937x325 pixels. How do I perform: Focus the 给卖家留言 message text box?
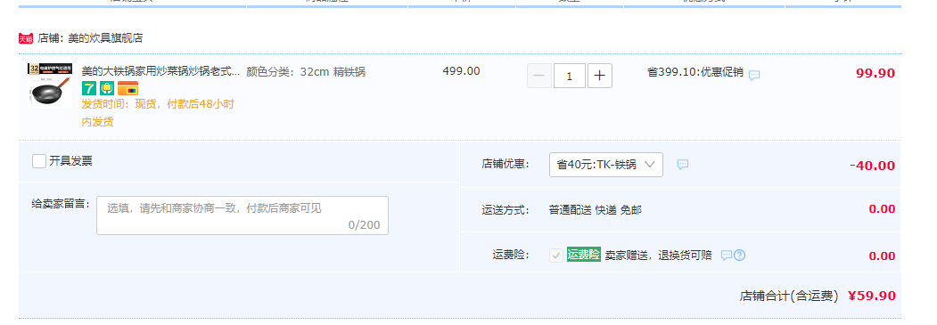pos(242,215)
